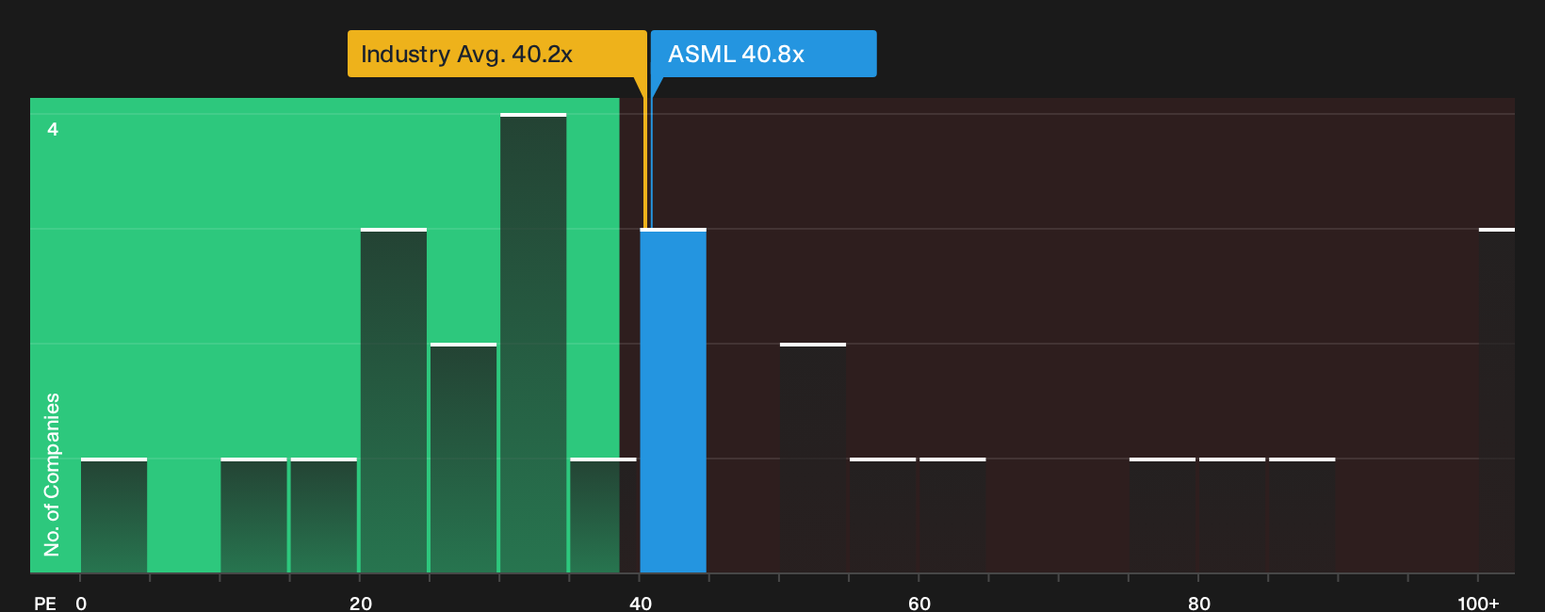The width and height of the screenshot is (1545, 612).
Task: Click the '80' axis tick label
Action: (1199, 604)
